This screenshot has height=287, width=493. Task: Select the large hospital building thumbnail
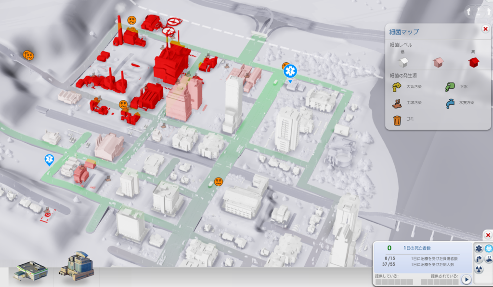pos(77,266)
